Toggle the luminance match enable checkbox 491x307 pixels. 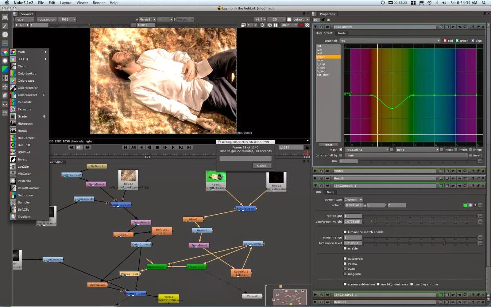(345, 232)
